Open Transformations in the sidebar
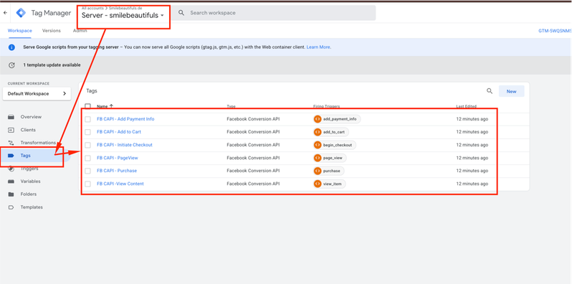The width and height of the screenshot is (572, 284). point(38,143)
